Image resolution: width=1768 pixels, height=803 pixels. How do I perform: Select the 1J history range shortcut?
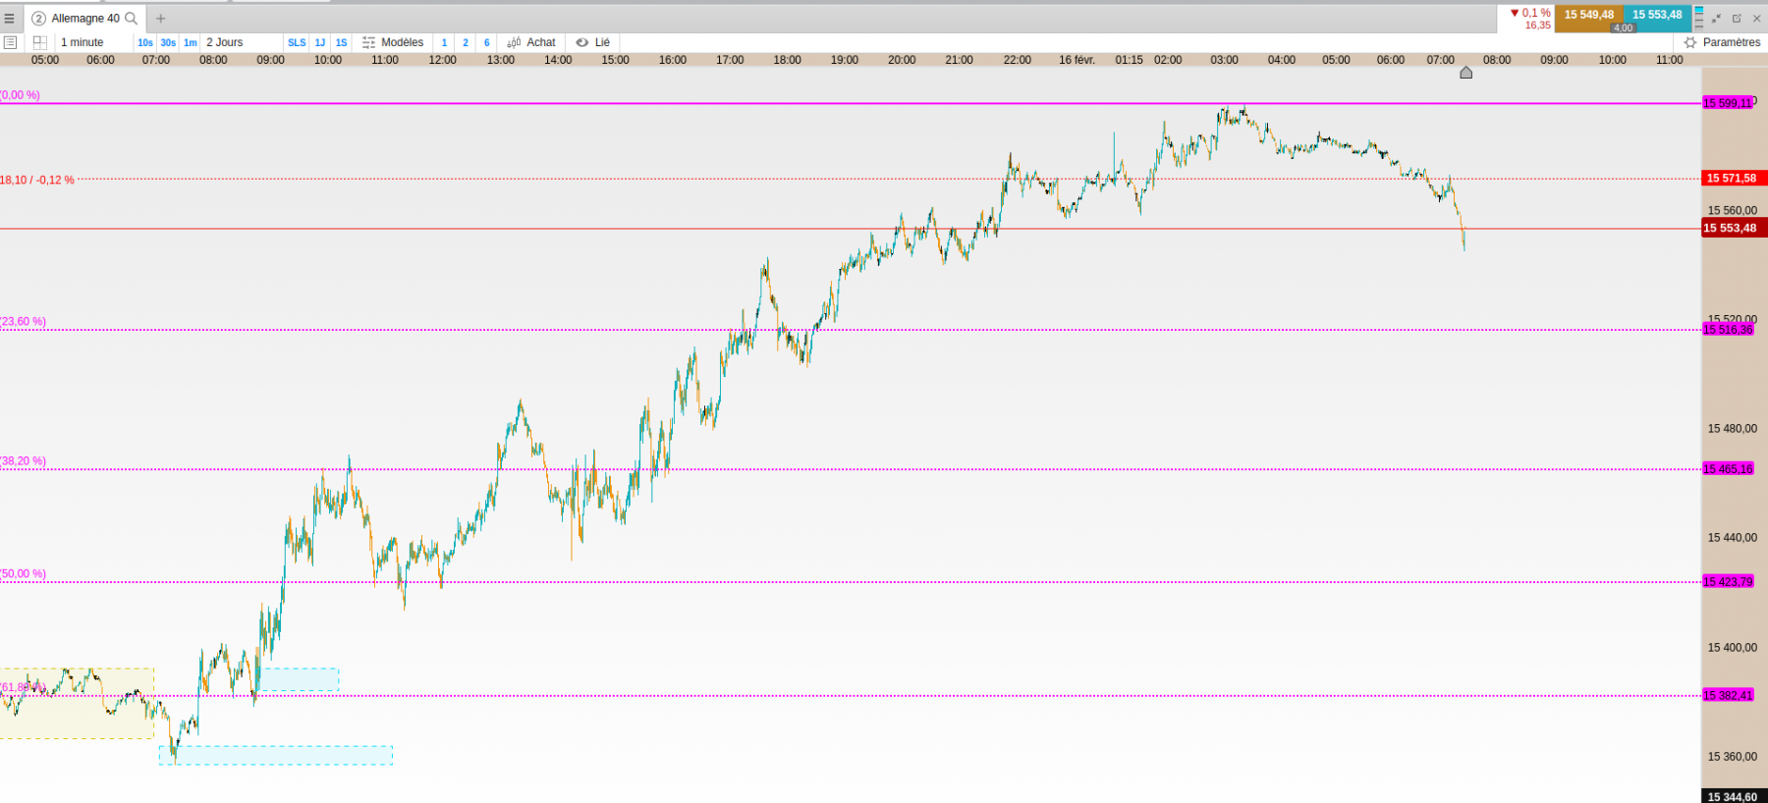tap(320, 42)
